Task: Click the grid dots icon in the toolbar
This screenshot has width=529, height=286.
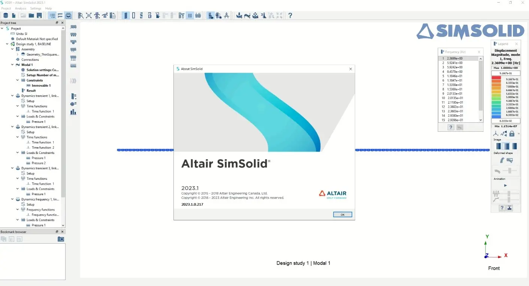Action: 190,15
